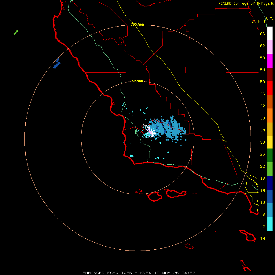Click the 2 value on the scale
The width and height of the screenshot is (275, 275).
263,226
